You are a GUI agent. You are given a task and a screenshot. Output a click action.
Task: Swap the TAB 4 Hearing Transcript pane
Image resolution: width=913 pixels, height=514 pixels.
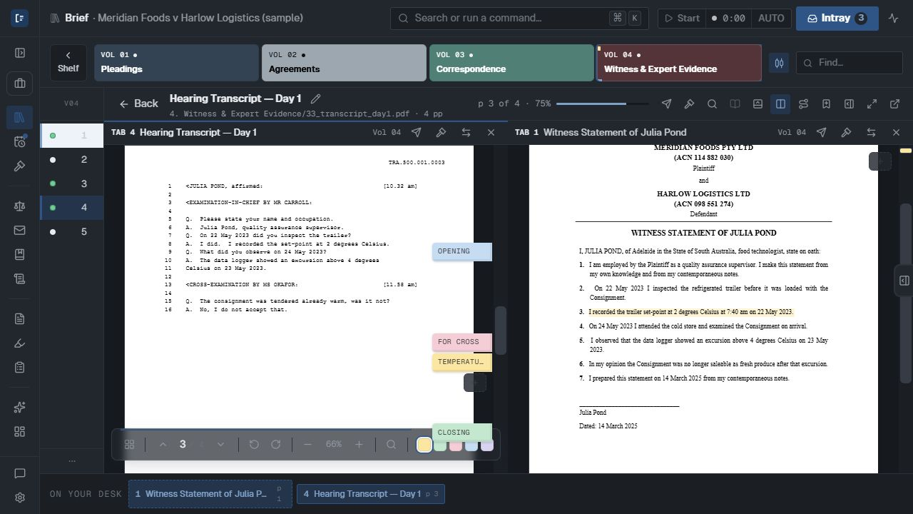click(466, 132)
